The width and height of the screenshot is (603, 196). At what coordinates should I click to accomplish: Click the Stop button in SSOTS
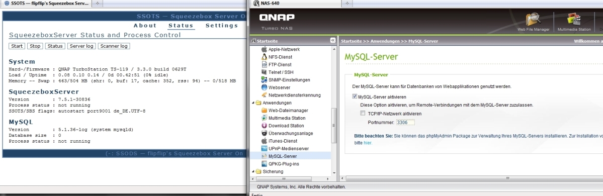(x=35, y=46)
